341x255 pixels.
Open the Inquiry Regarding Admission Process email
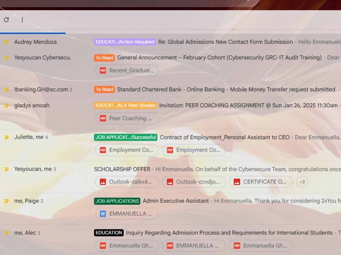(x=229, y=233)
